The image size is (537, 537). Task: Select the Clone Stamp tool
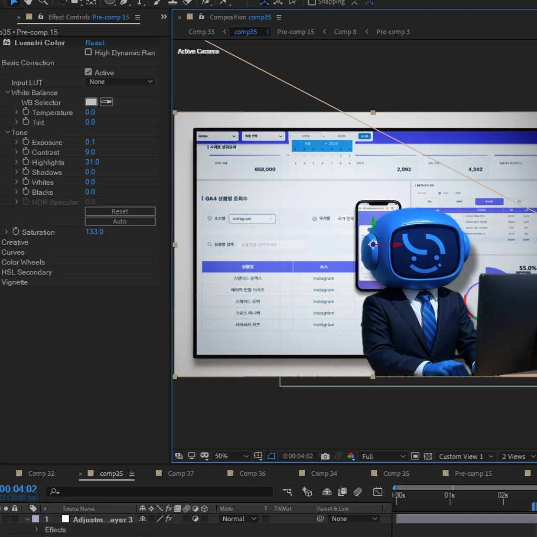coord(172,2)
